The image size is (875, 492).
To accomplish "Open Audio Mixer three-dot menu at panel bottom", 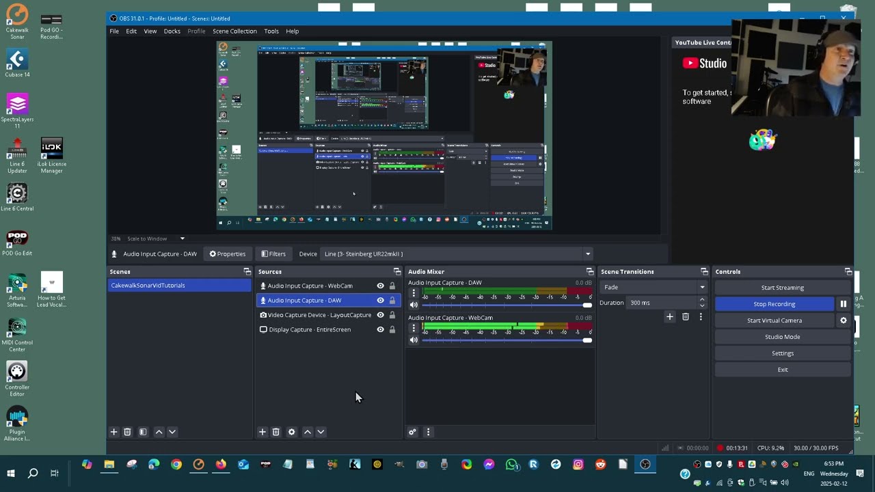I will (x=428, y=432).
